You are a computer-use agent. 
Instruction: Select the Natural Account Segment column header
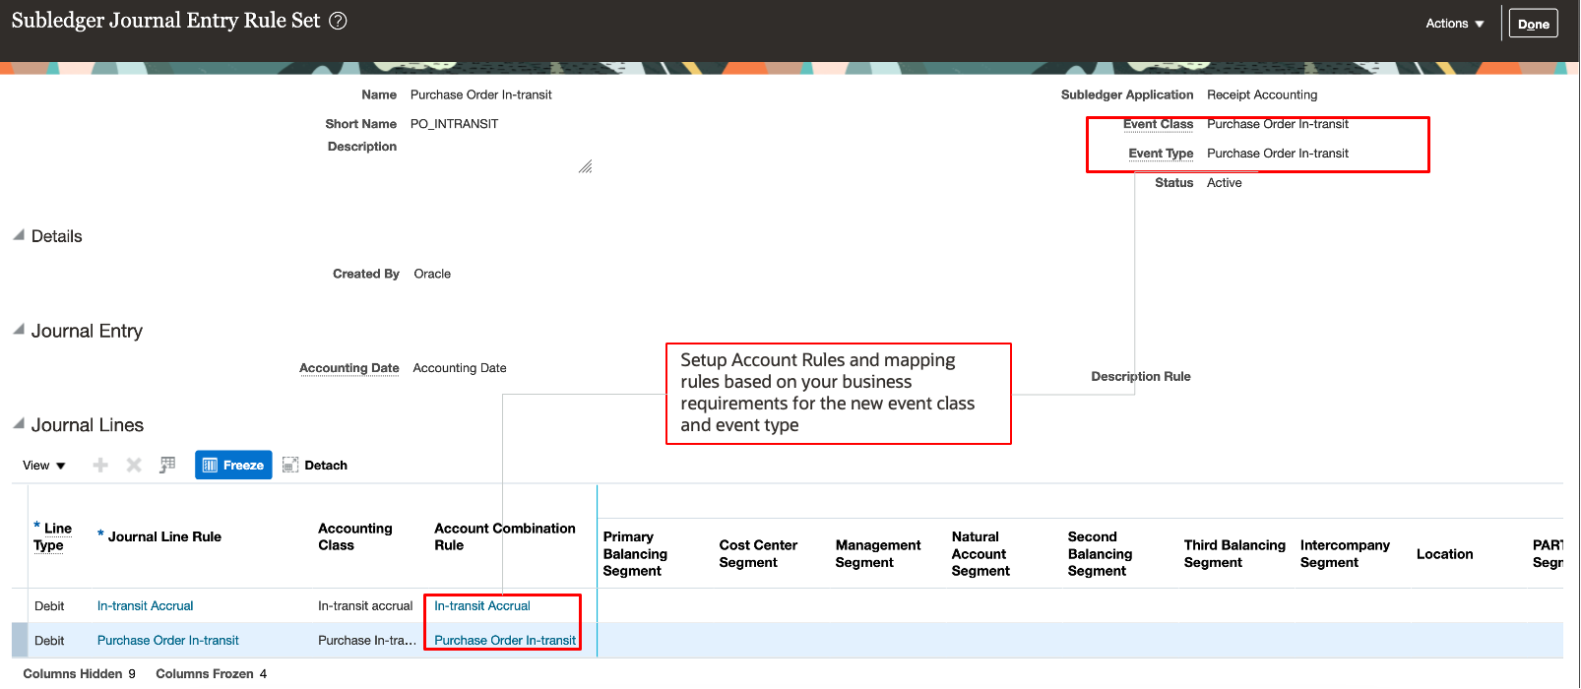(980, 554)
